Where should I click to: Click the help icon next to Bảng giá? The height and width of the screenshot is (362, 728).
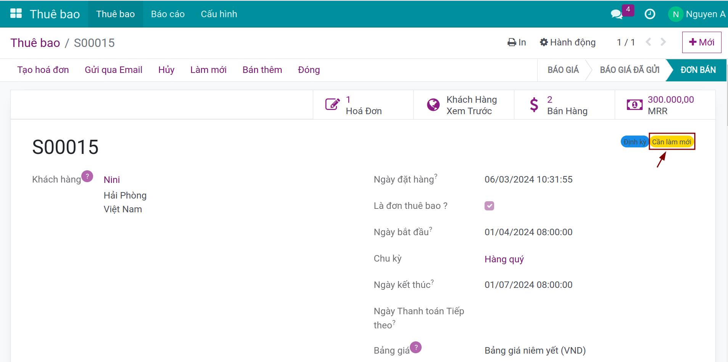pyautogui.click(x=416, y=347)
